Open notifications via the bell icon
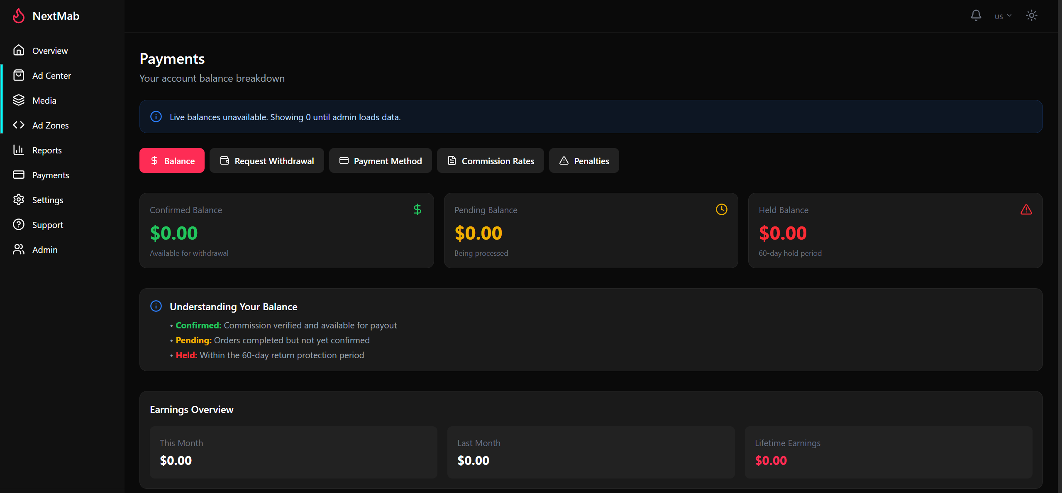 coord(975,15)
